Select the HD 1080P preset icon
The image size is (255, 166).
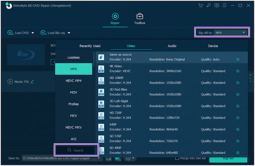tap(101, 80)
